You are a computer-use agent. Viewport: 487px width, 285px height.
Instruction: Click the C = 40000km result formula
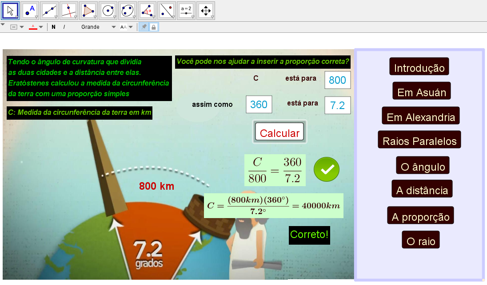click(x=274, y=206)
